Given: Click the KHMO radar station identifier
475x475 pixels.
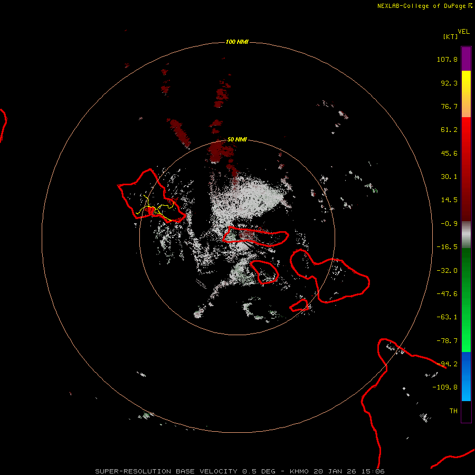Looking at the screenshot, I should (x=299, y=471).
